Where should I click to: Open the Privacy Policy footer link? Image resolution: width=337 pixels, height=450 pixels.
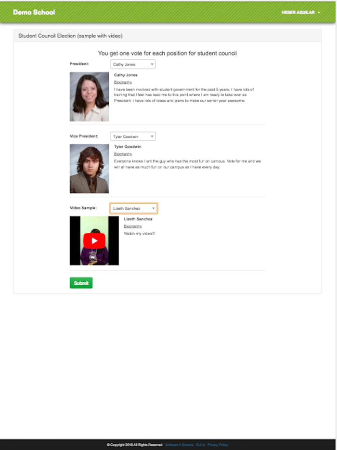218,445
